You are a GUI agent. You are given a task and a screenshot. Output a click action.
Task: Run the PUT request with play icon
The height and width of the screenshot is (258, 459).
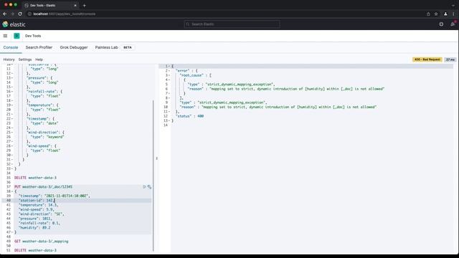click(x=144, y=186)
